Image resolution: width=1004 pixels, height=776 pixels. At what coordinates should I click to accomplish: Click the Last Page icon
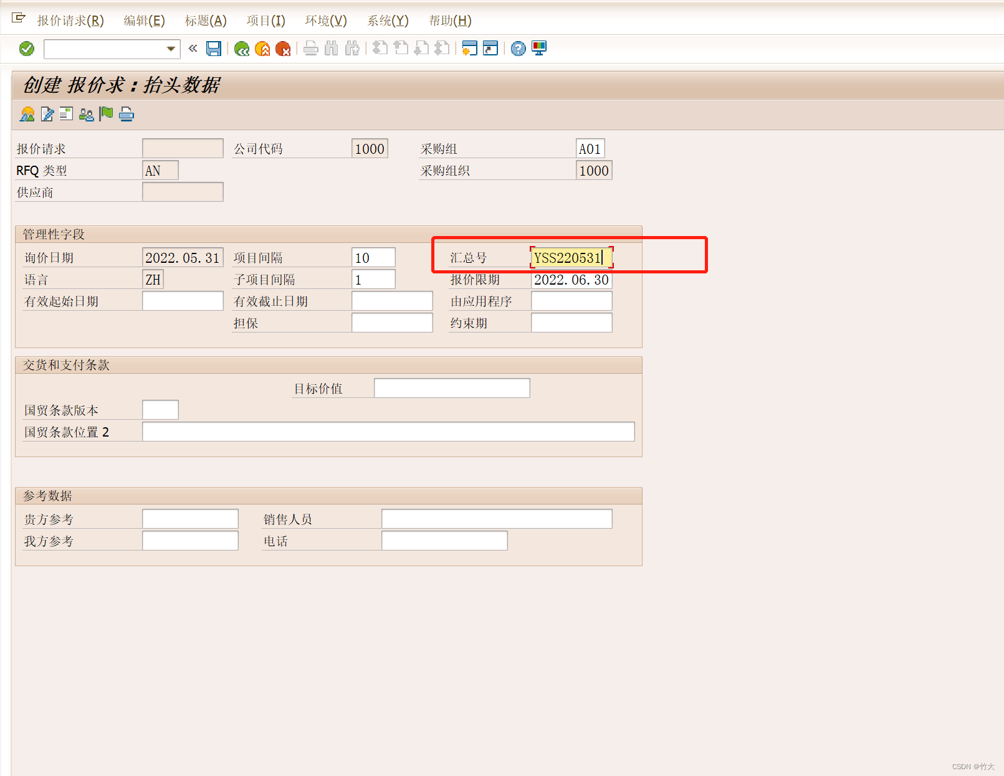(x=442, y=49)
